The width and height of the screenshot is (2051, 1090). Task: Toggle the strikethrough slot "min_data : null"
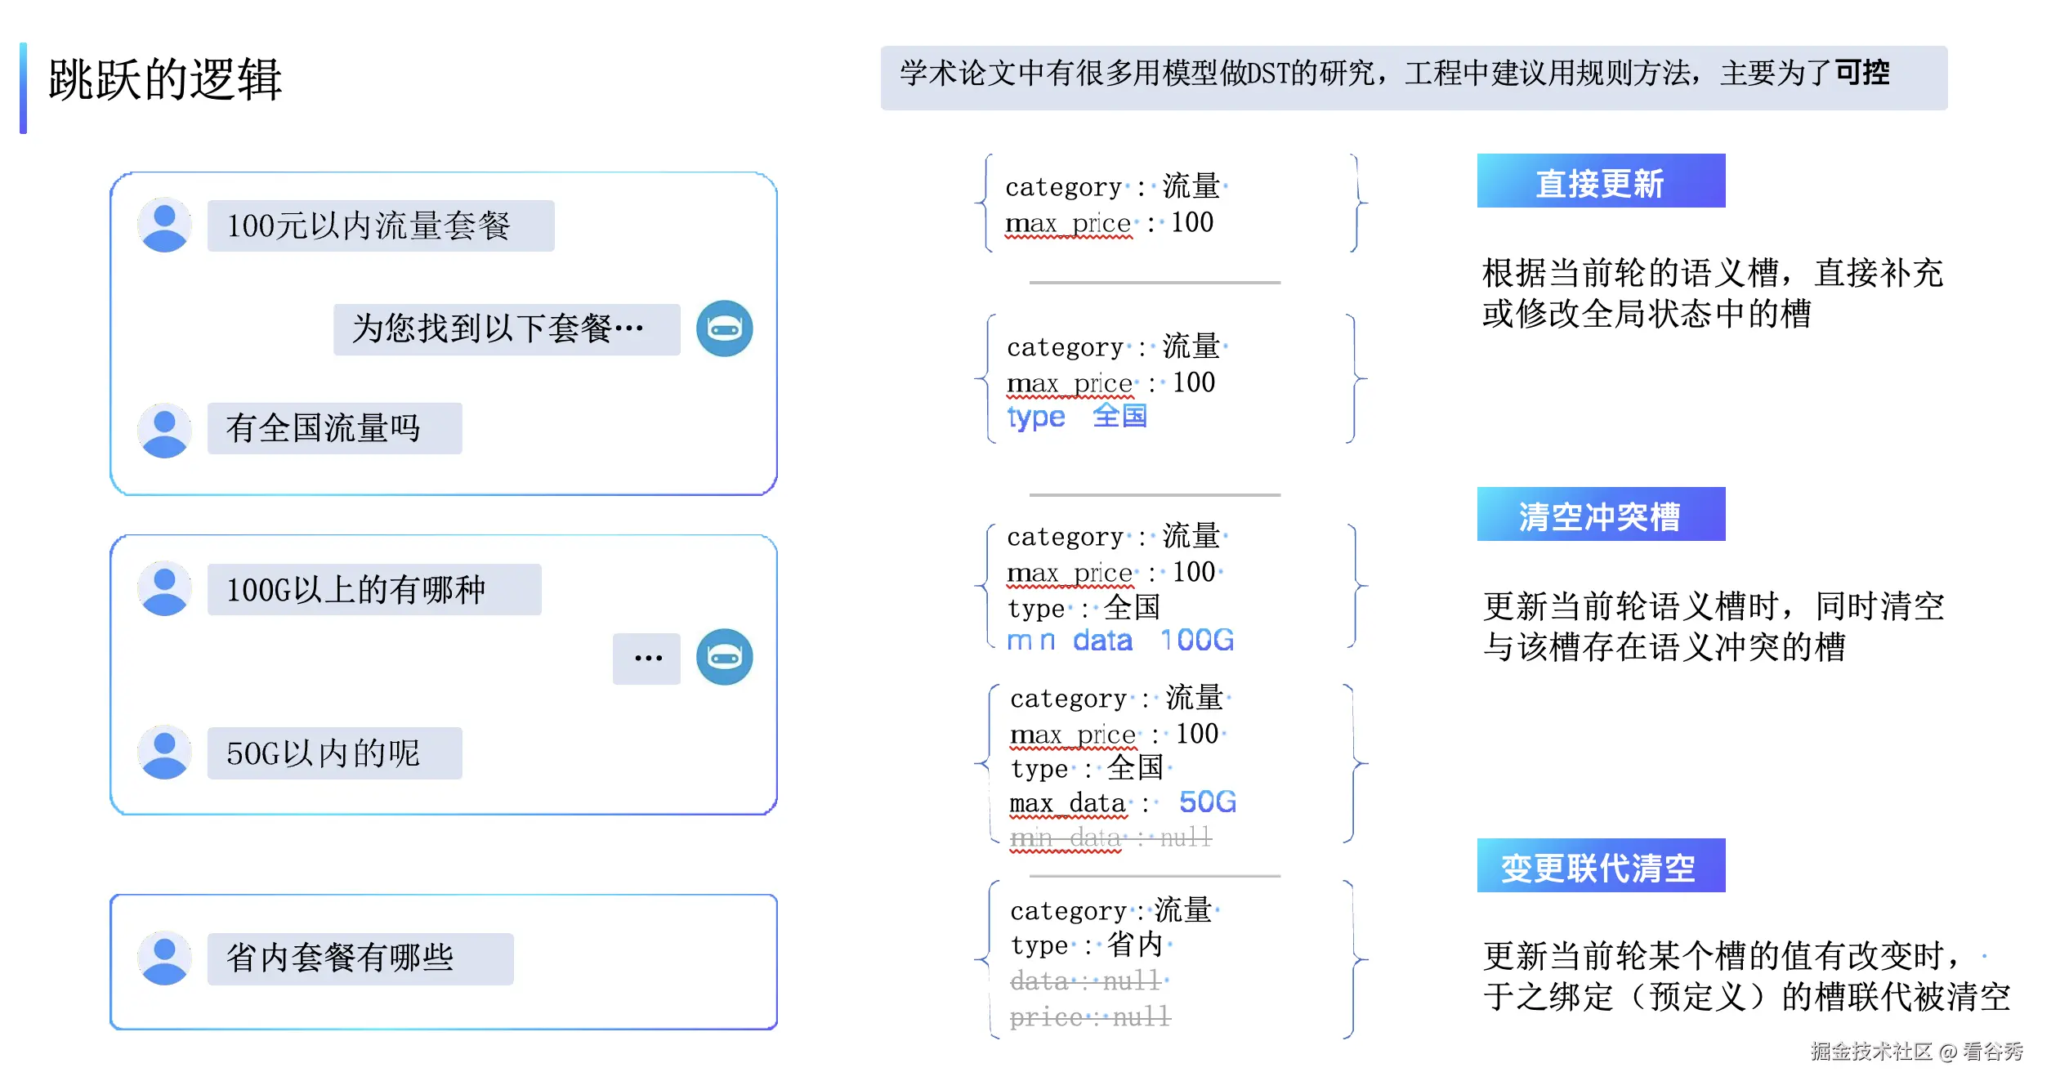1107,838
